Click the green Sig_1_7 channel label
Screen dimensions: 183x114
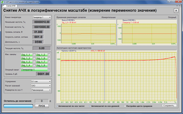(42, 62)
